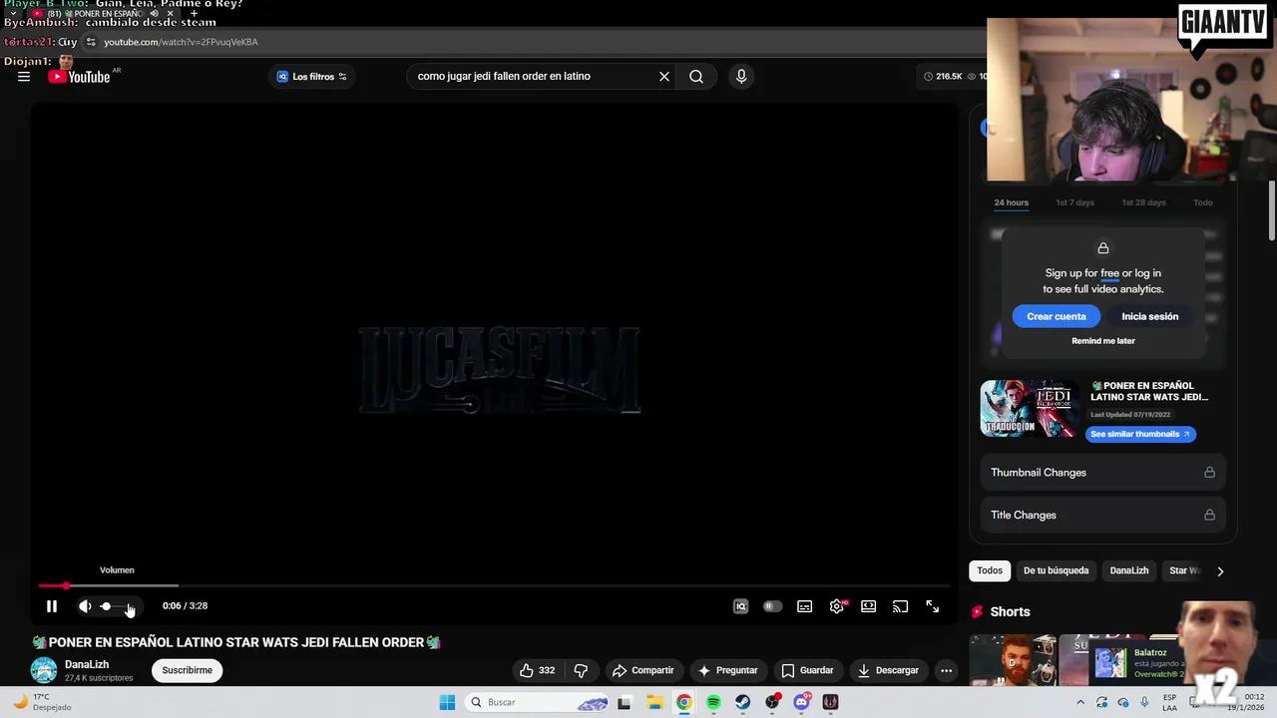
Task: Click Compartir to share the video
Action: (x=643, y=670)
